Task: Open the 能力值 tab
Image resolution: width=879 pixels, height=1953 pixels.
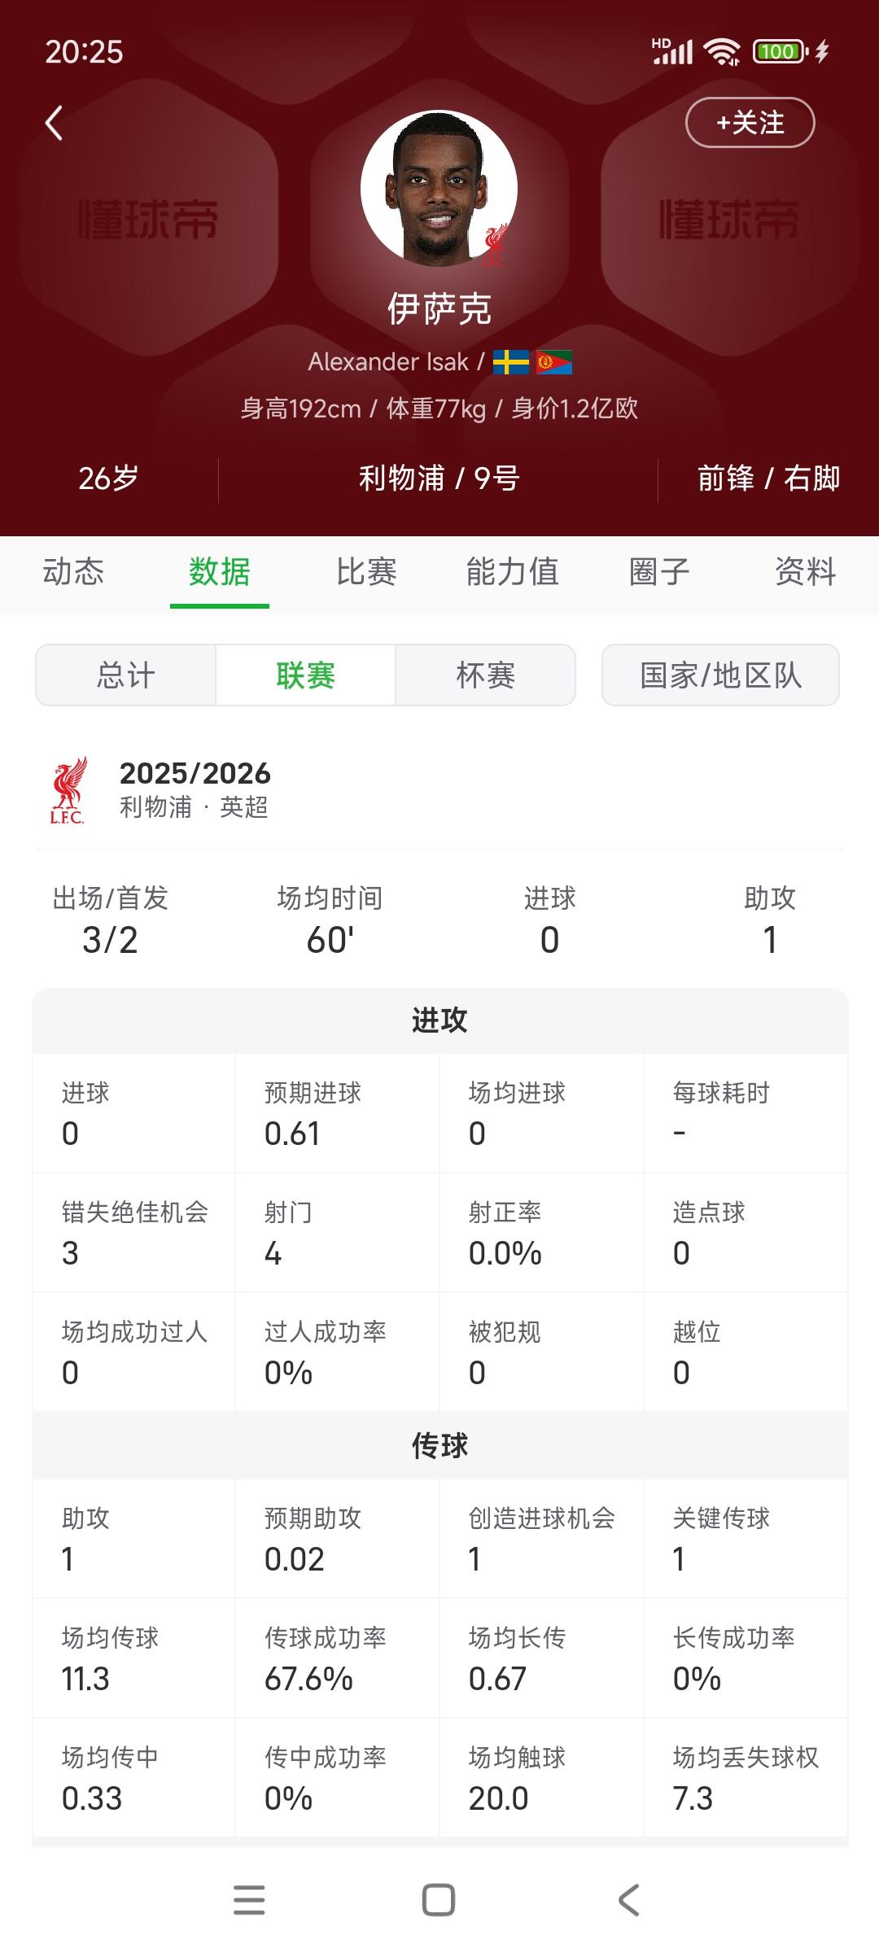Action: point(513,572)
